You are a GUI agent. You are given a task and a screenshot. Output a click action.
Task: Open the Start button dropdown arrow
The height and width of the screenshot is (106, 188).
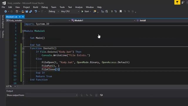tap(90, 11)
